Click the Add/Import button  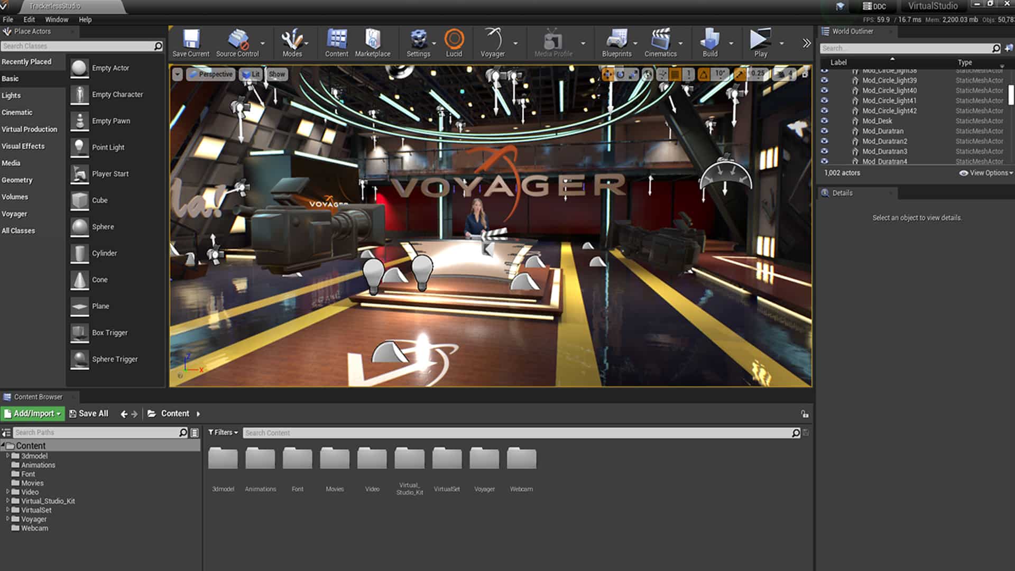pos(33,413)
